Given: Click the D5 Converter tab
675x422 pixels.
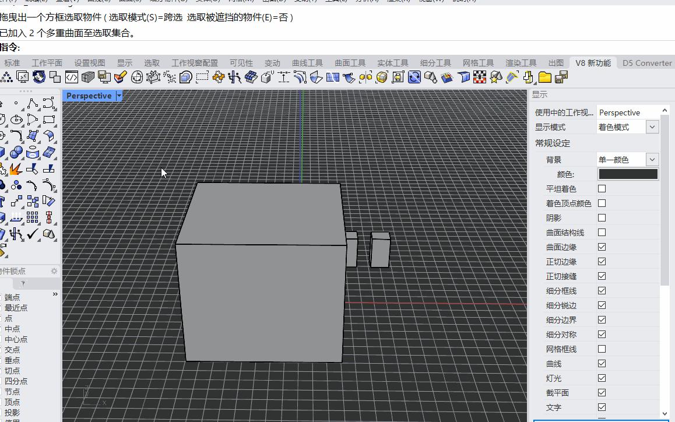Looking at the screenshot, I should pos(646,62).
